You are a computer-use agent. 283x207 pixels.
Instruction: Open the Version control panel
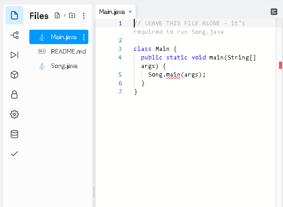tap(14, 35)
